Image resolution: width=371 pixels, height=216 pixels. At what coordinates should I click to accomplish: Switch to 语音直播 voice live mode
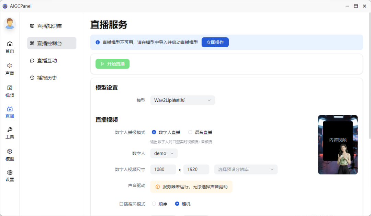pos(190,132)
